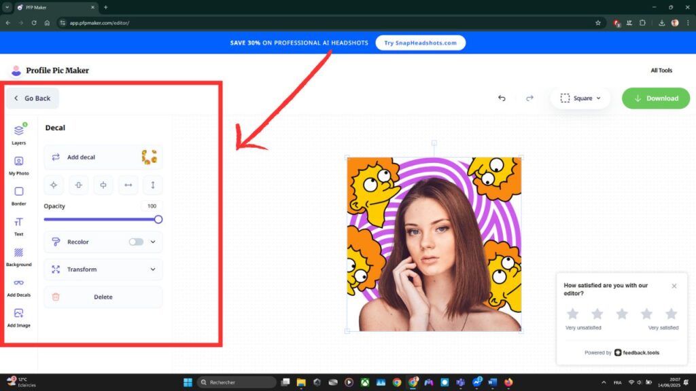Click the green Download button
This screenshot has height=391, width=696.
point(656,98)
